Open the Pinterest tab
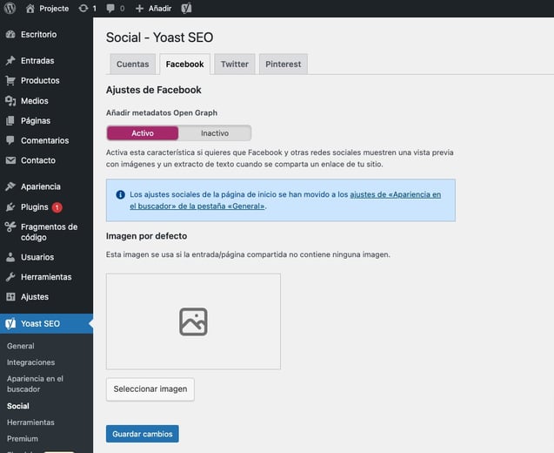This screenshot has height=453, width=554. (284, 64)
